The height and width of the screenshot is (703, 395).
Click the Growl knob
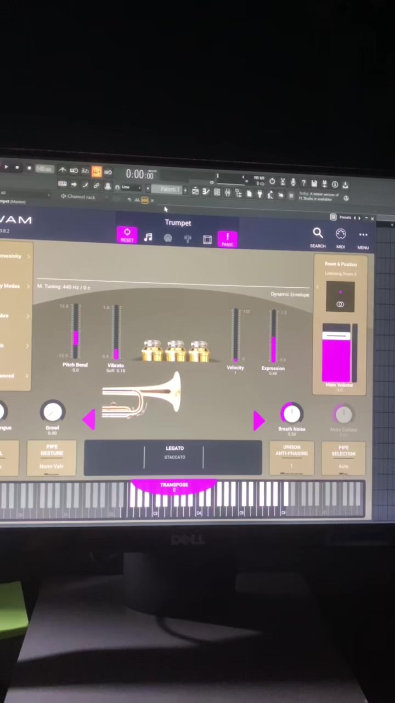[x=53, y=411]
